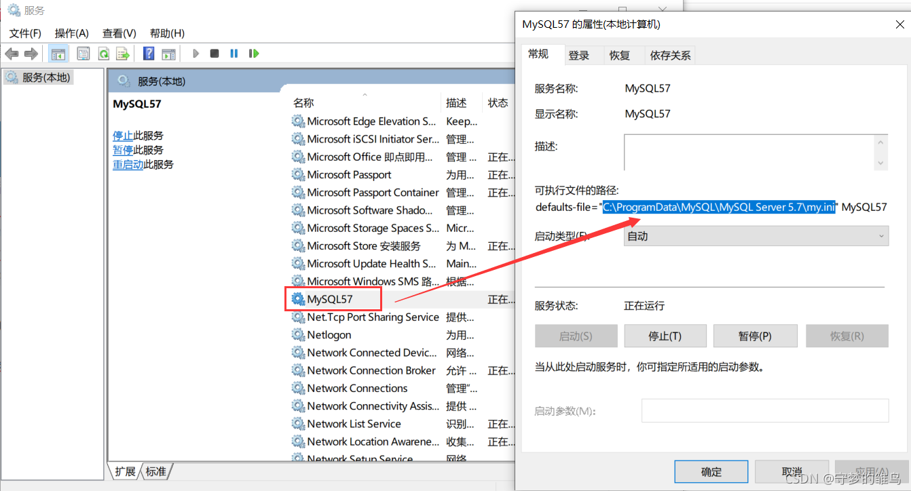Click the Back arrow toolbar icon
This screenshot has width=911, height=491.
tap(12, 54)
